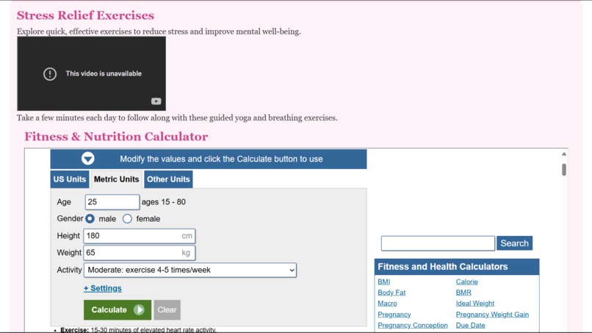This screenshot has width=592, height=333.
Task: Click the 'ages 15 - 80' hint text
Action: [x=164, y=202]
